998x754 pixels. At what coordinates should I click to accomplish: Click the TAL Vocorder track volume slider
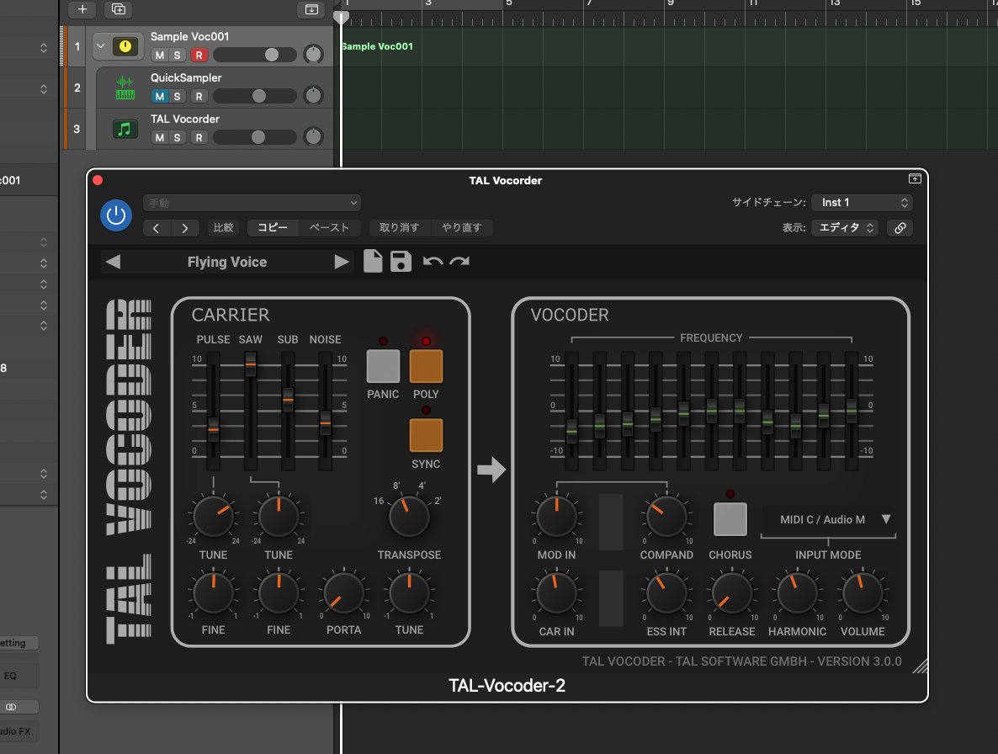(255, 138)
